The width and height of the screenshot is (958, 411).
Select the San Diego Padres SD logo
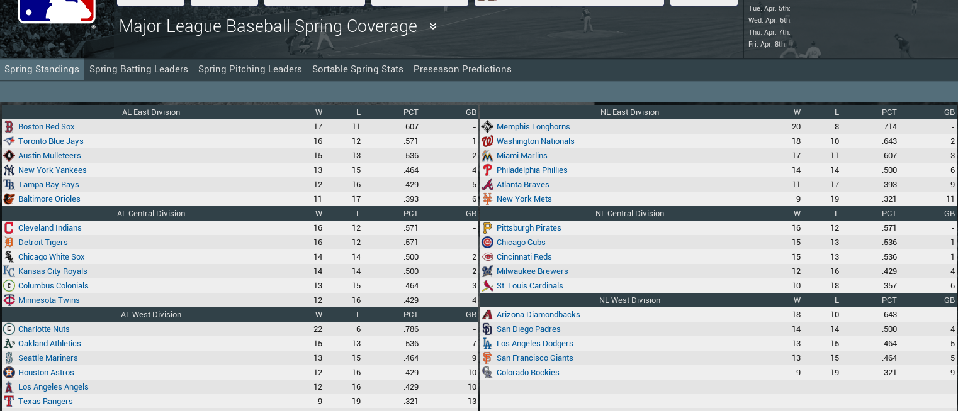click(x=487, y=329)
